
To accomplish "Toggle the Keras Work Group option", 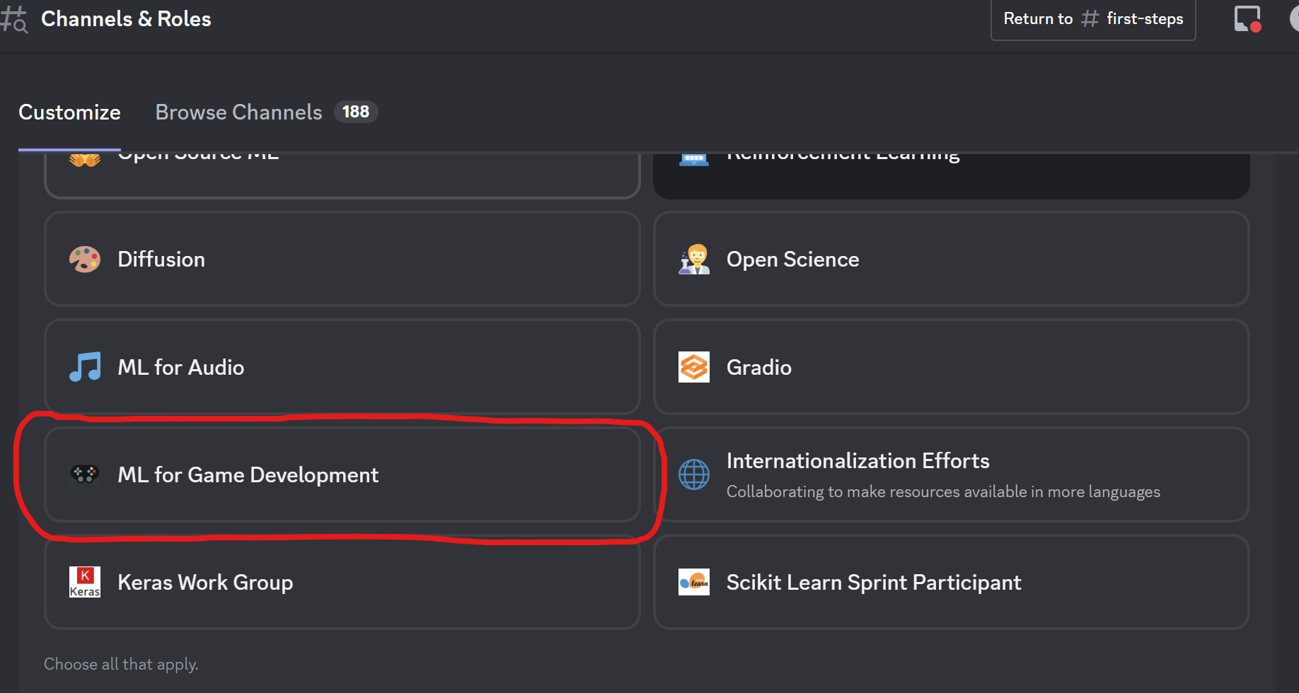I will [x=342, y=582].
